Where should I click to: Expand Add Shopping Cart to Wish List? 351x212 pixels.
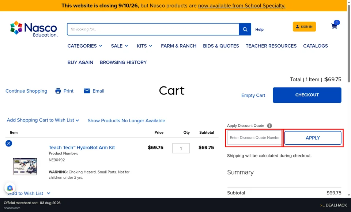click(43, 120)
